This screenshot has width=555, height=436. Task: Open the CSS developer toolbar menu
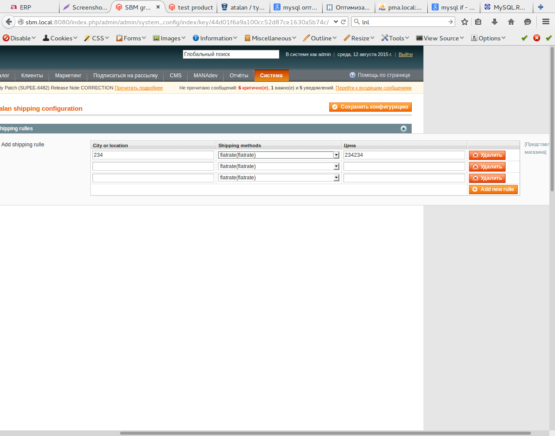click(97, 38)
